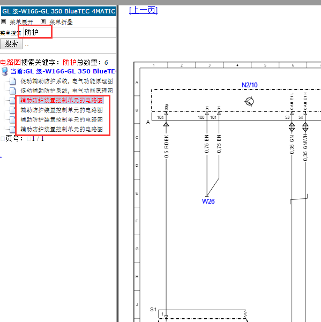Image resolution: width=321 pixels, height=322 pixels.
Task: Click the 菜单折叠 collapse-menu icon
Action: point(43,22)
